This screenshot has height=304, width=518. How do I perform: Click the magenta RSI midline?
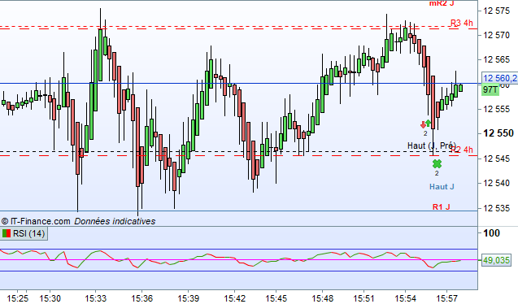tap(239, 260)
